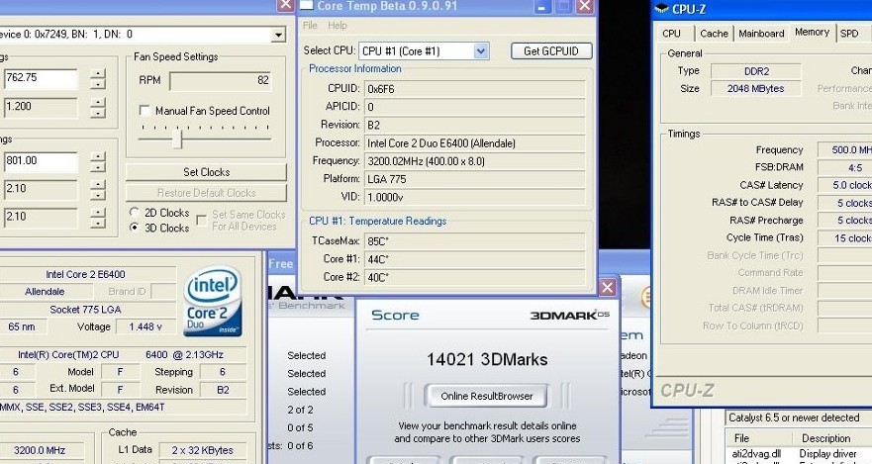Click the Revision value B2 in Core Temp
This screenshot has height=464, width=872.
[475, 125]
